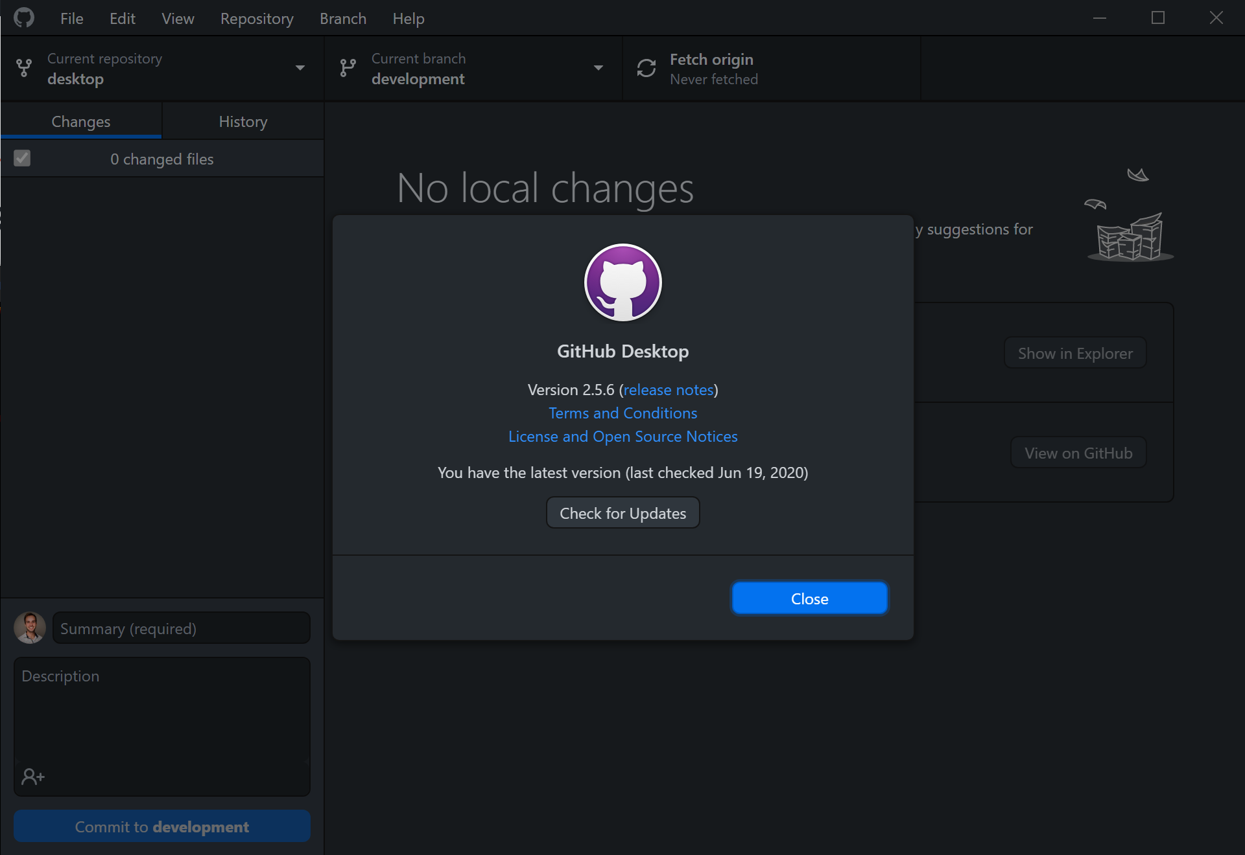Open License and Open Source Notices
The image size is (1245, 855).
(x=622, y=437)
